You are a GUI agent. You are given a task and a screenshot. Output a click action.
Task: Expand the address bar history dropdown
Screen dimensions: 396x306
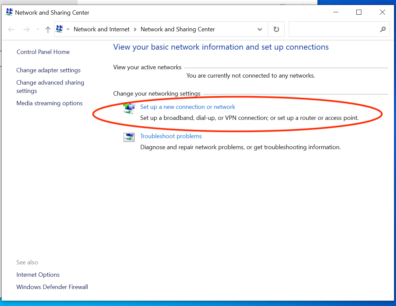pos(260,29)
